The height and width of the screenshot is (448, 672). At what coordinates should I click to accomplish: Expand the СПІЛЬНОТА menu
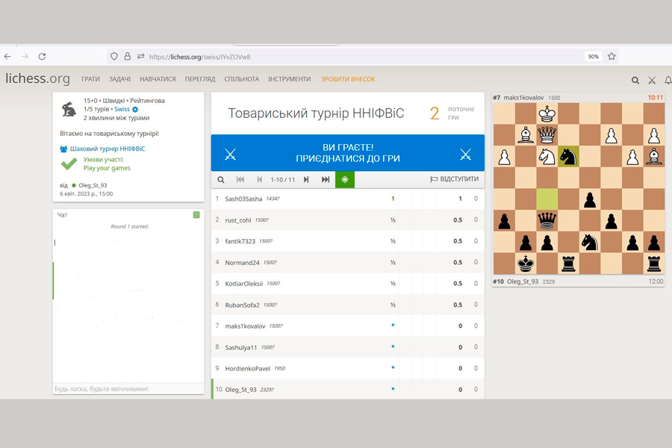click(x=241, y=79)
